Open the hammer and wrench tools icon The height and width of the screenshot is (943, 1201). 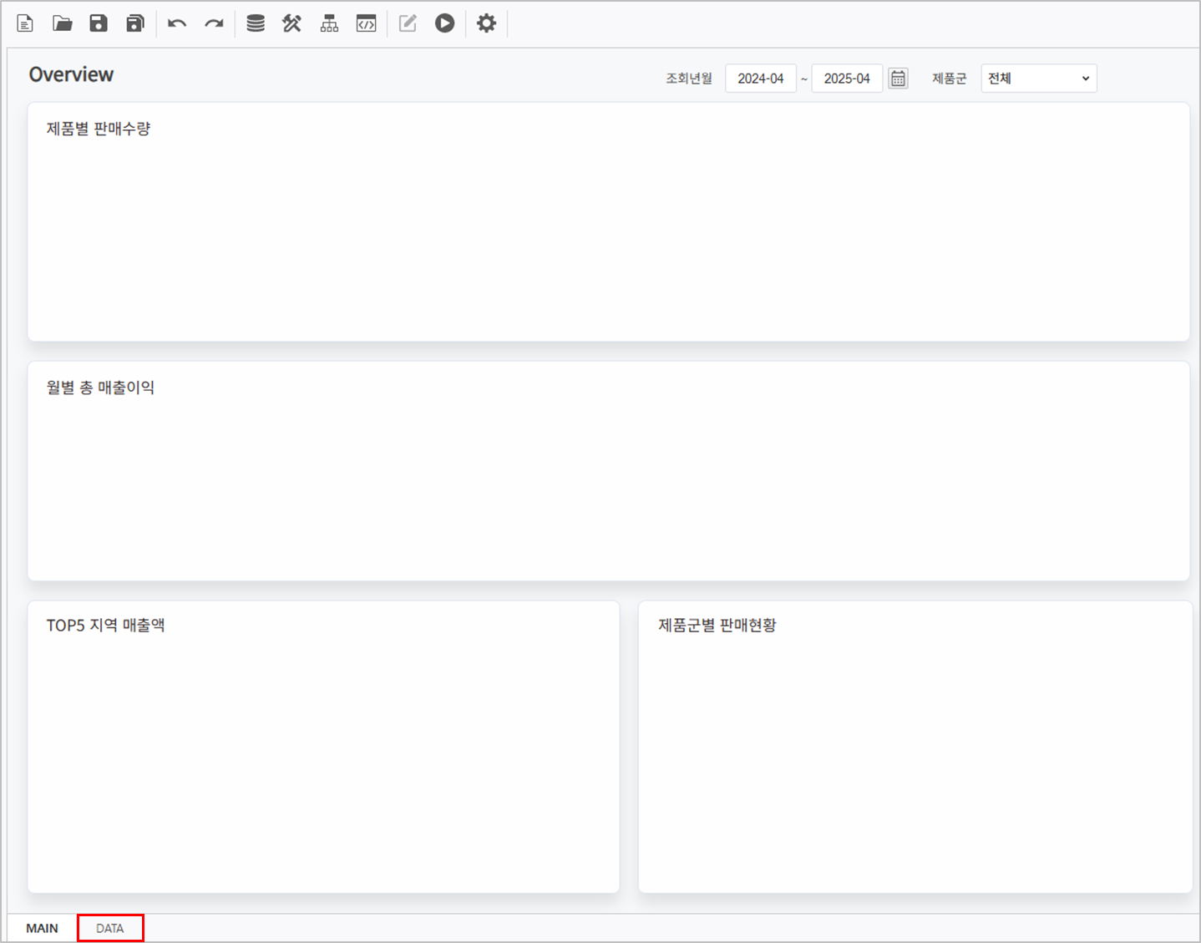(x=291, y=23)
